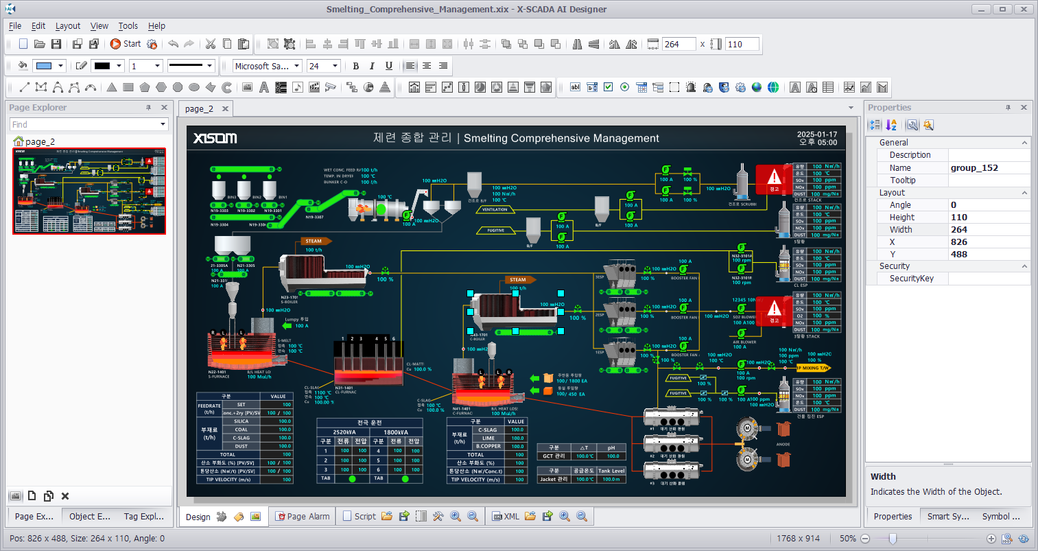Create a new file with the New icon
This screenshot has width=1038, height=551.
coord(23,44)
